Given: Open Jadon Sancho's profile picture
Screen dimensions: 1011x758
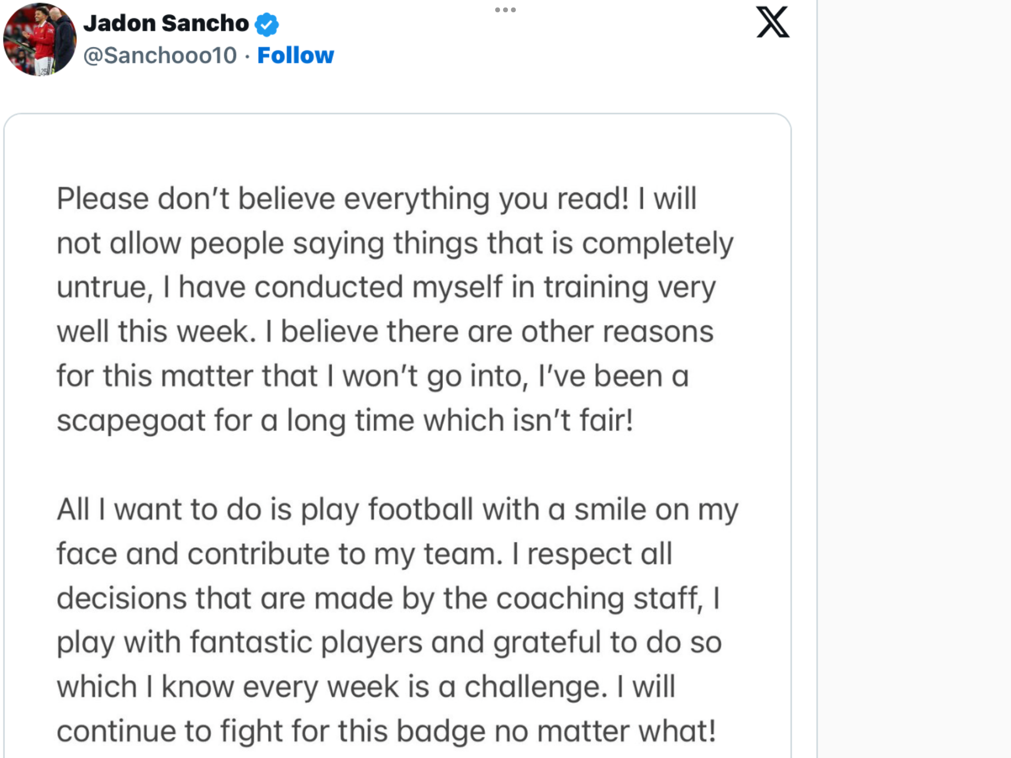Looking at the screenshot, I should point(39,39).
